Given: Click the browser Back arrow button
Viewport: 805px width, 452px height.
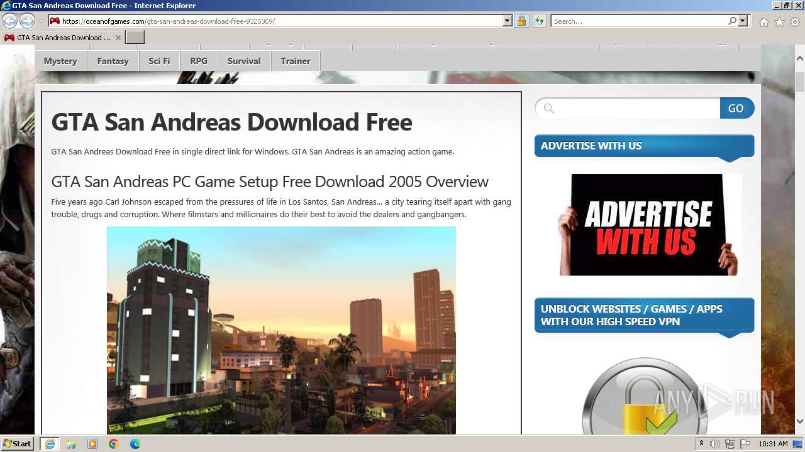Looking at the screenshot, I should click(9, 21).
